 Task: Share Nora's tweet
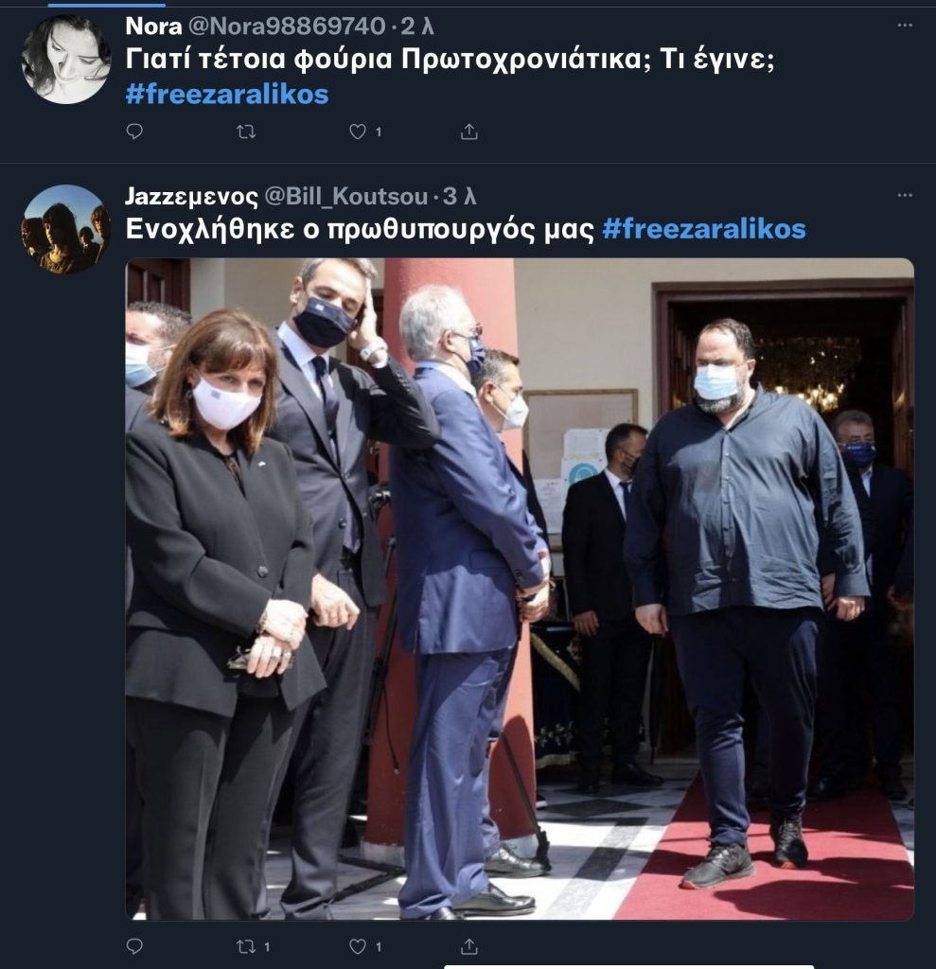[469, 131]
